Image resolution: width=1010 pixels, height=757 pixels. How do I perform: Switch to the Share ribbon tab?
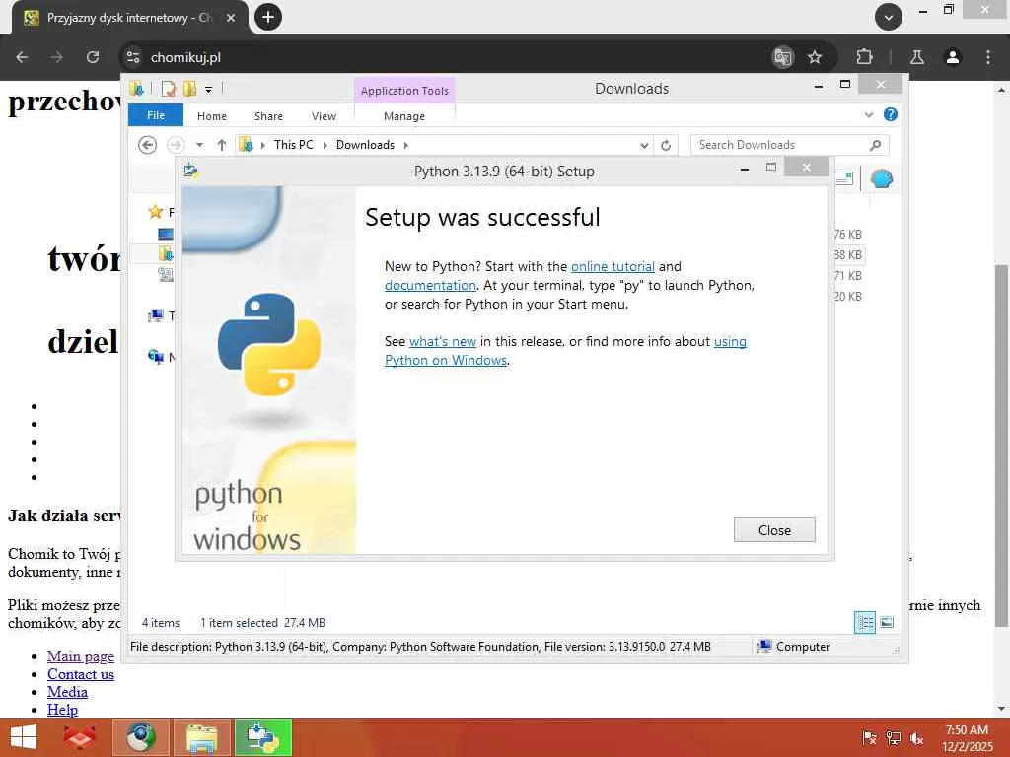point(268,116)
